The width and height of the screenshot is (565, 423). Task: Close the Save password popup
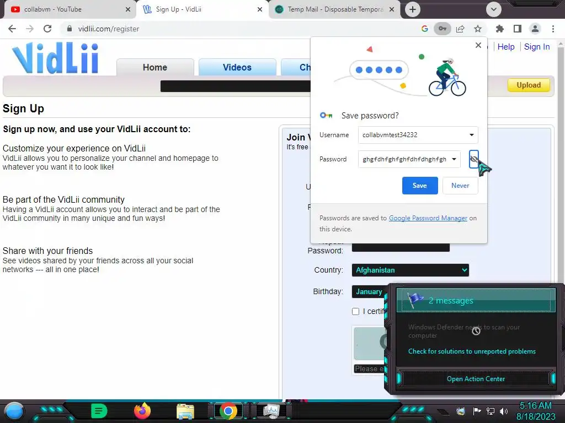tap(478, 45)
